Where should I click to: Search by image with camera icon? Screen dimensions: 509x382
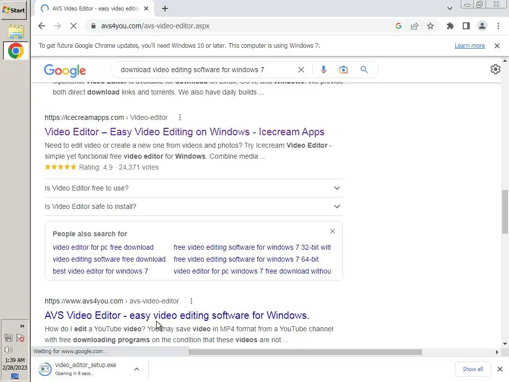pos(343,70)
